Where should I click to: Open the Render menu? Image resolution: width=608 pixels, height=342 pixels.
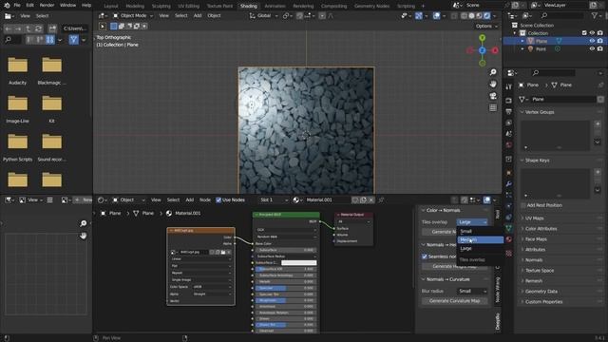[x=47, y=6]
